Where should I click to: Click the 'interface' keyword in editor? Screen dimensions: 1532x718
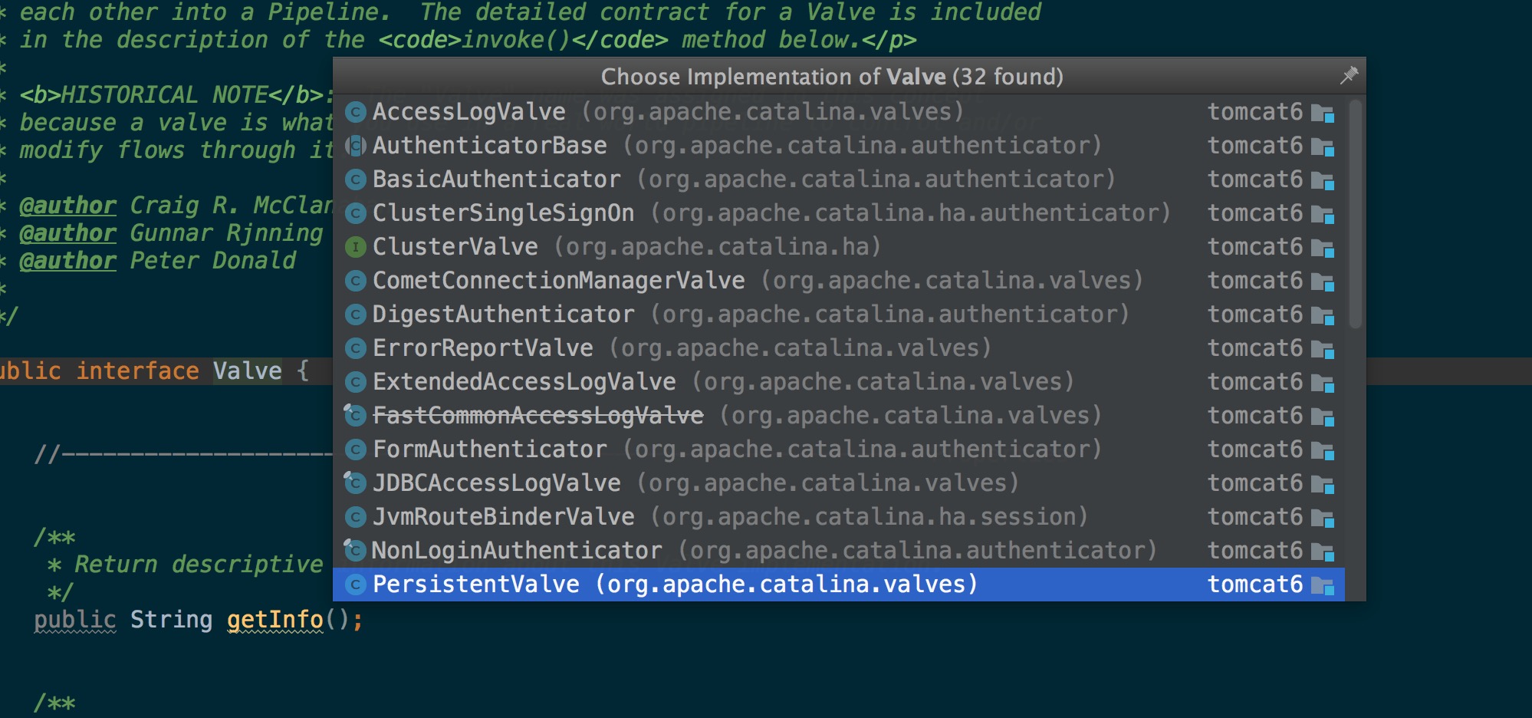point(137,371)
